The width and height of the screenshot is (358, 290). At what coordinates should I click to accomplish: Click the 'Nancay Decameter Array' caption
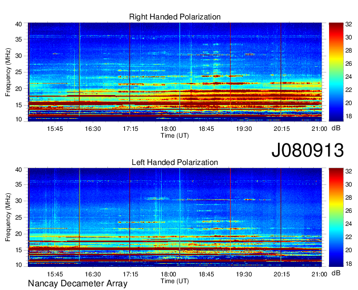[x=77, y=284]
